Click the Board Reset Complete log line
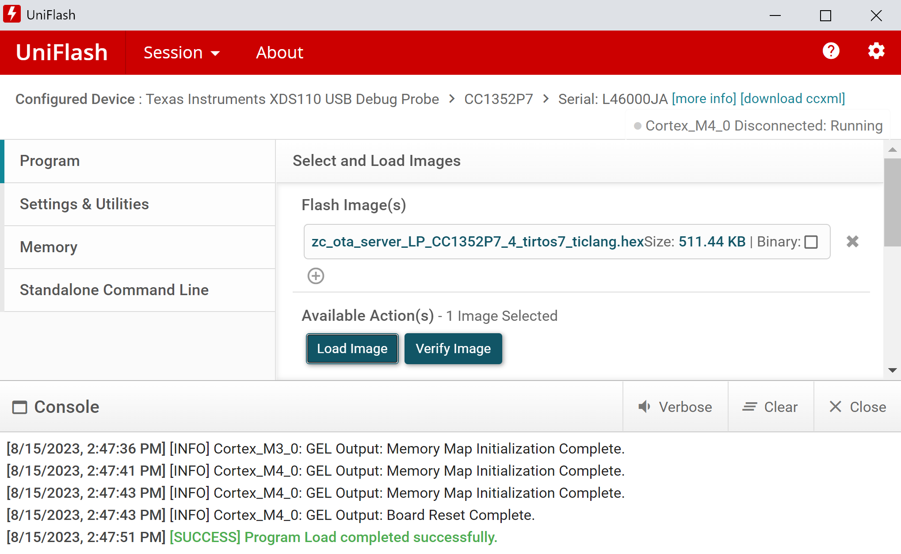 271,515
